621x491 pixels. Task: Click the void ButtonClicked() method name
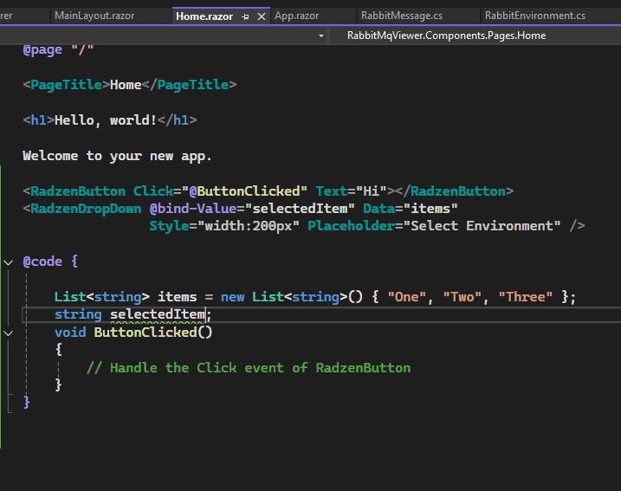coord(146,333)
